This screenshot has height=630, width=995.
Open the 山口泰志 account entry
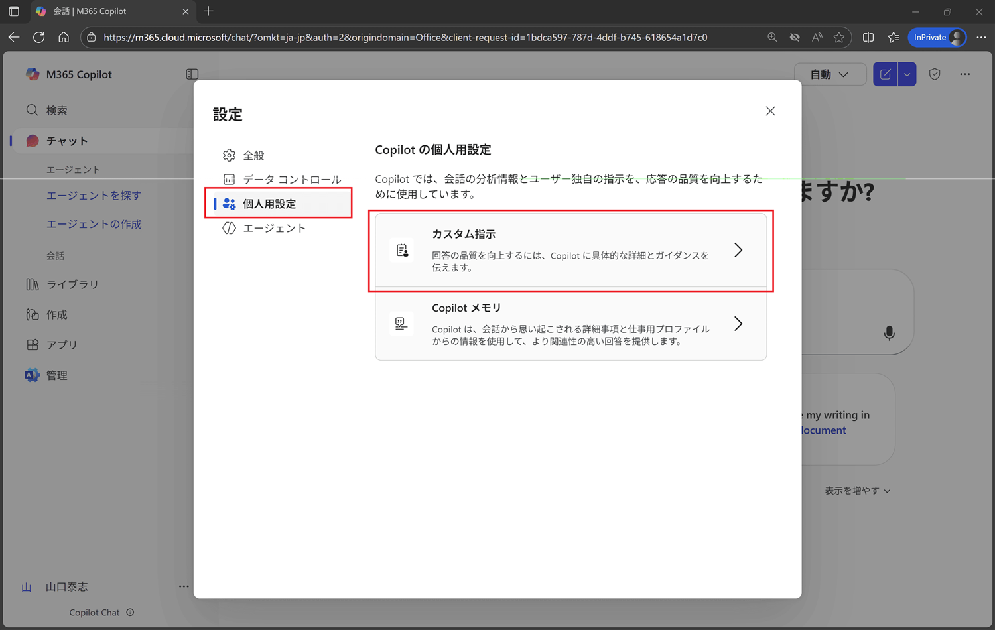coord(66,587)
